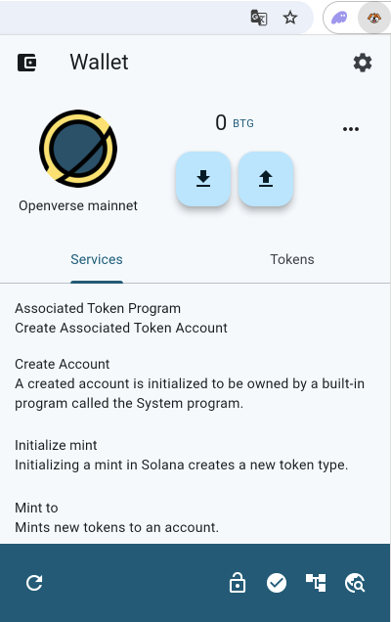
Task: Lock the wallet using padlock icon
Action: click(x=238, y=583)
